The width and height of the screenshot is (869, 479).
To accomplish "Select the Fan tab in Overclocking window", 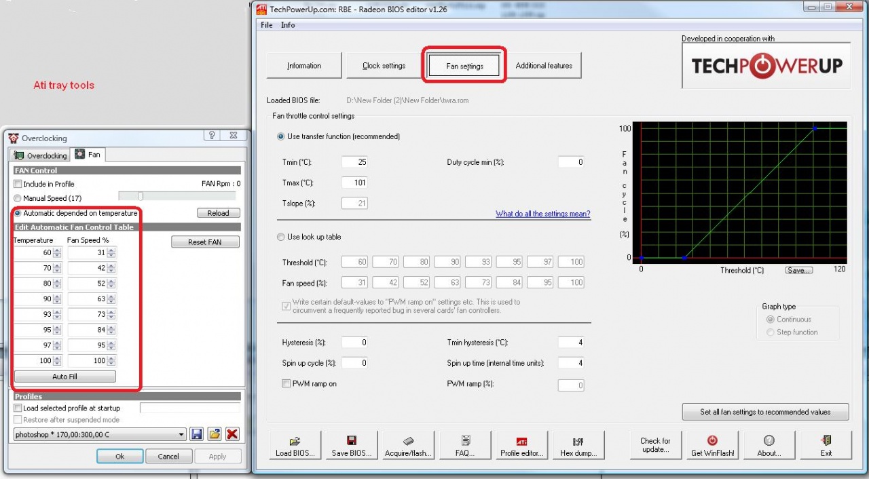I will [89, 155].
